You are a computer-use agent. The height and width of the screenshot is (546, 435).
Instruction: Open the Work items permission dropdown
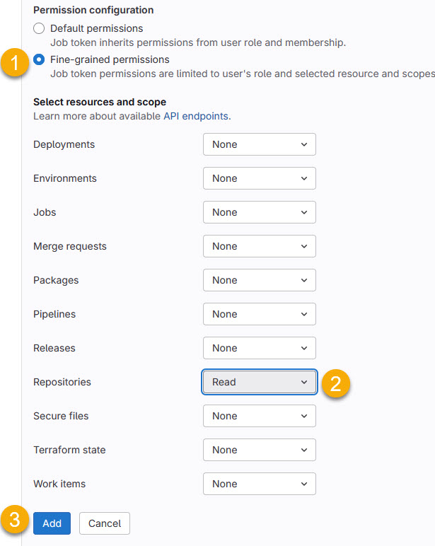259,484
